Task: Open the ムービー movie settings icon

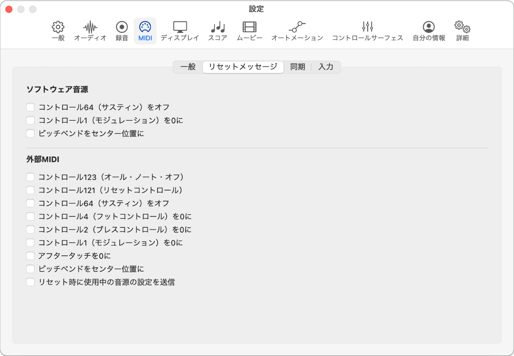Action: coord(250,31)
